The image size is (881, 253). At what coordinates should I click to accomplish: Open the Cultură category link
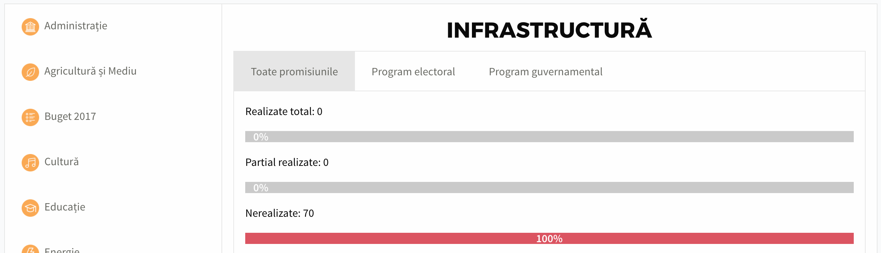click(x=61, y=162)
